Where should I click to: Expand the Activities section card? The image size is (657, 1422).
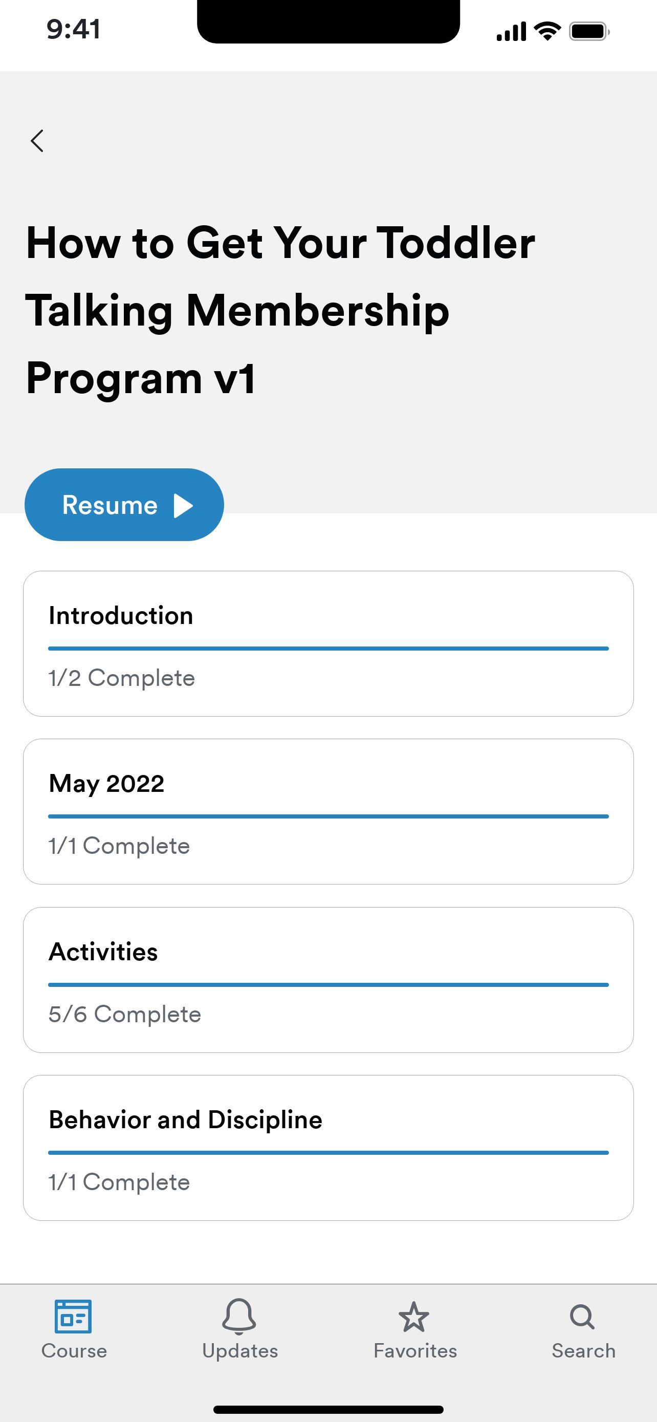(x=328, y=980)
